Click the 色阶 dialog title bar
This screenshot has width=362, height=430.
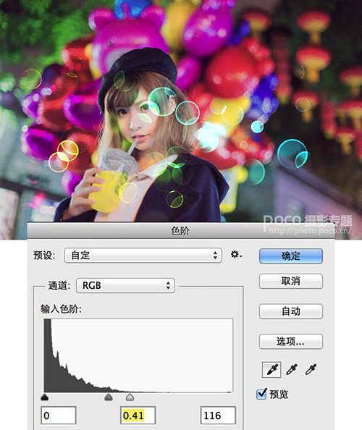click(181, 231)
